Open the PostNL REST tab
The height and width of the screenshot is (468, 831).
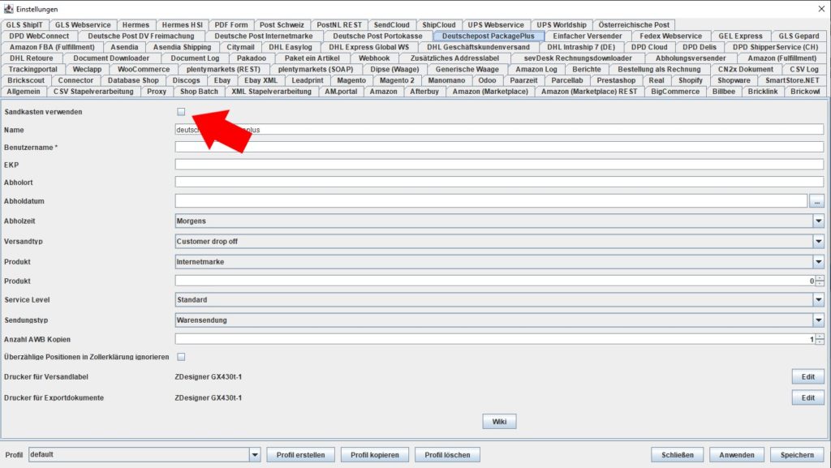click(339, 25)
